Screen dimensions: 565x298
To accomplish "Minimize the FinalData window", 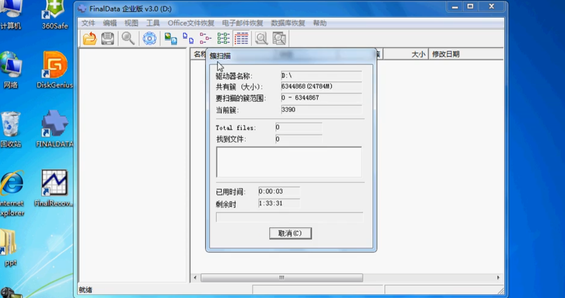I will (455, 6).
